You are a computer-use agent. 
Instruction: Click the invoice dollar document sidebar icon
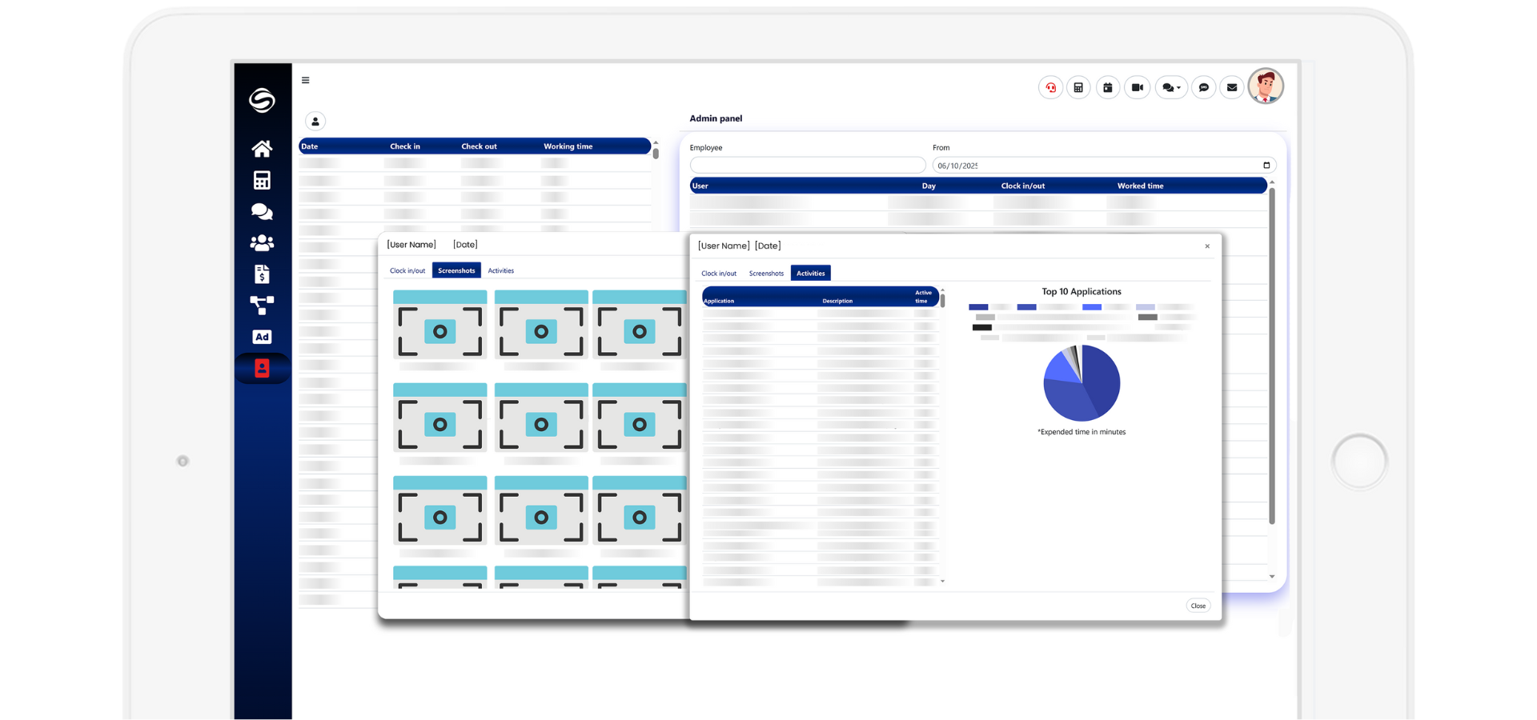[262, 274]
